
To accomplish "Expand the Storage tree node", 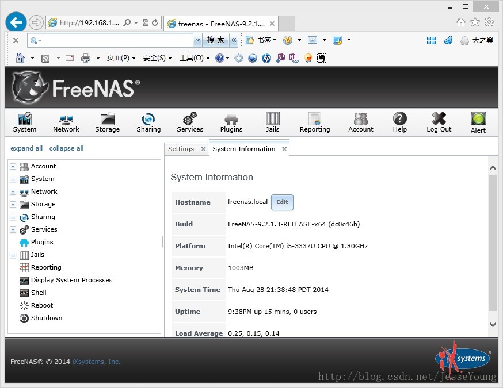I will (13, 204).
